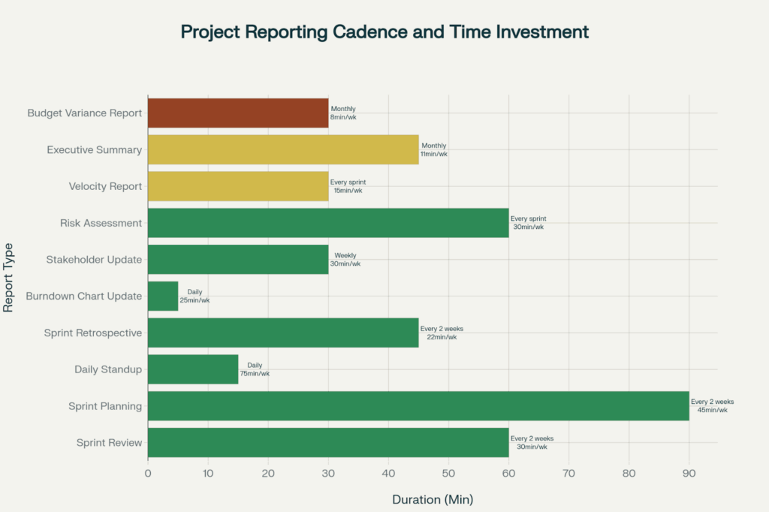Select the yellow Velocity Report bar
The width and height of the screenshot is (769, 512).
click(237, 186)
